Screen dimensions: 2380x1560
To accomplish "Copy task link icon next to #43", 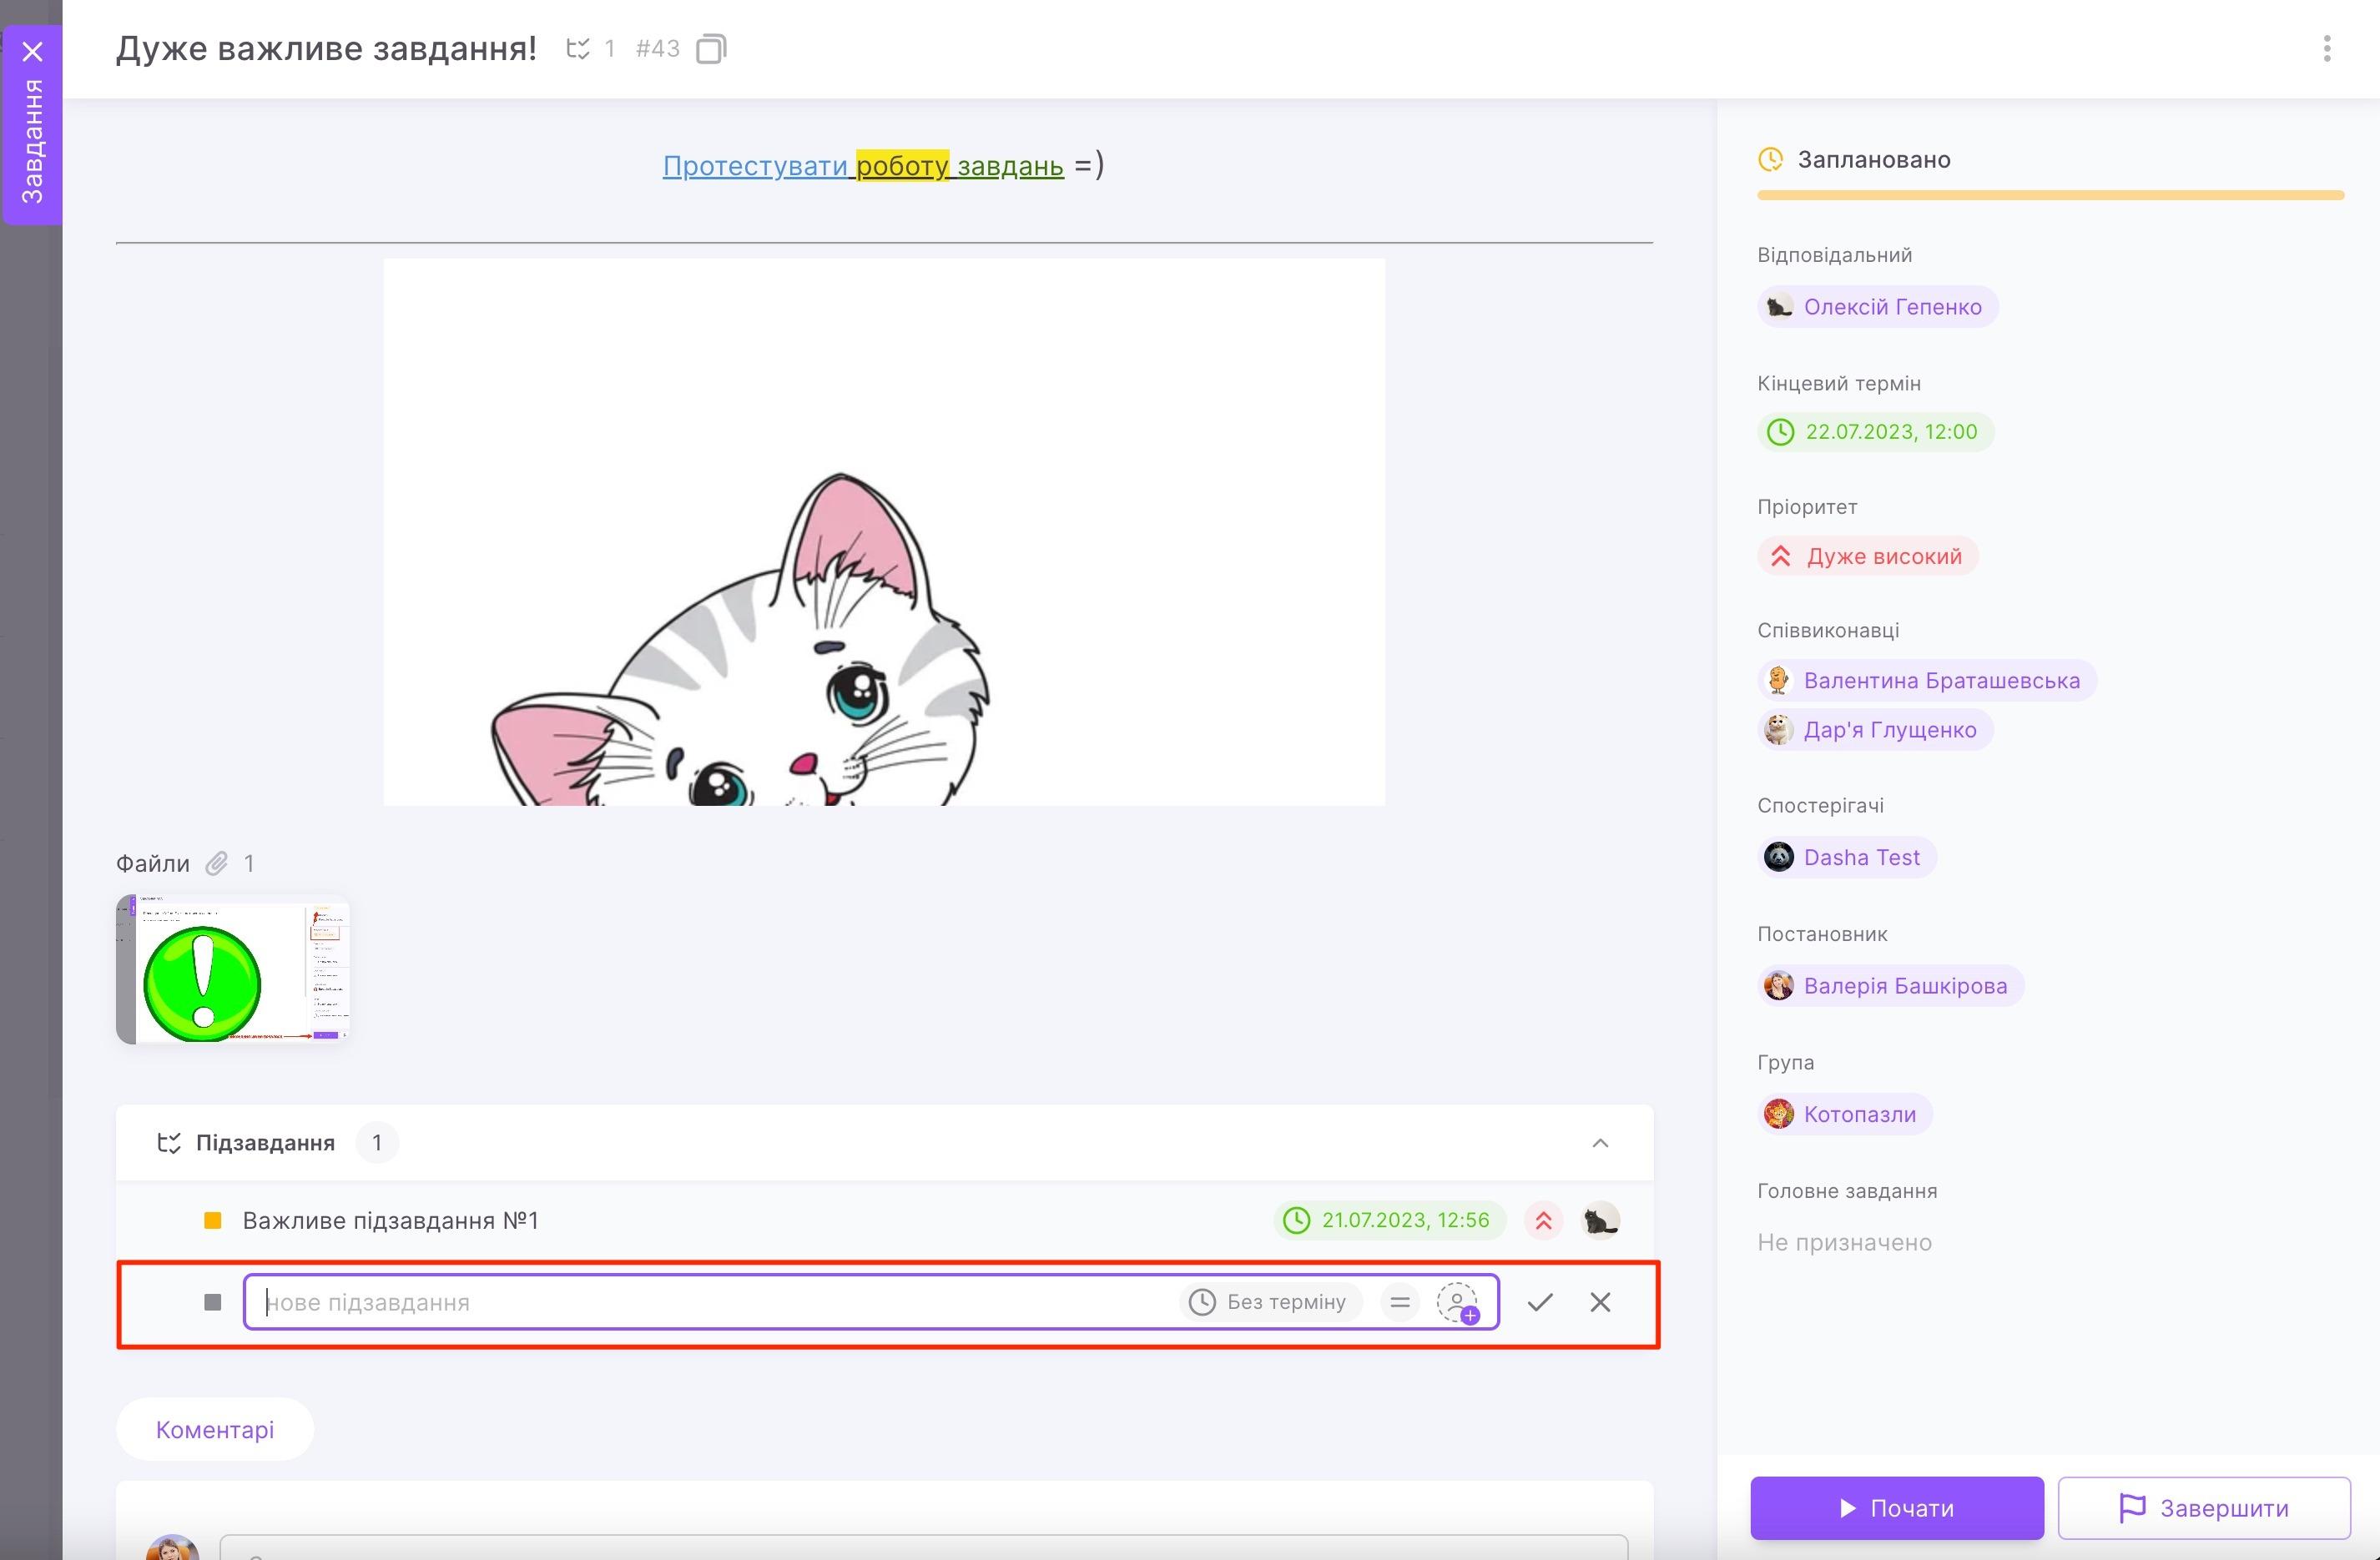I will 710,48.
